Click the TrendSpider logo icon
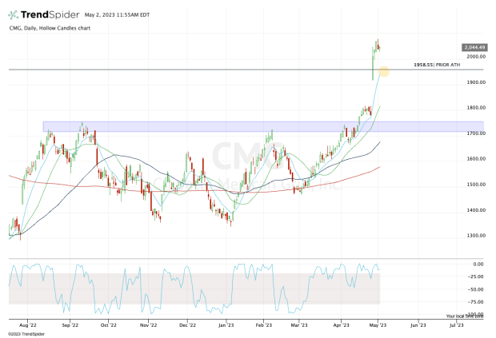 (x=14, y=15)
